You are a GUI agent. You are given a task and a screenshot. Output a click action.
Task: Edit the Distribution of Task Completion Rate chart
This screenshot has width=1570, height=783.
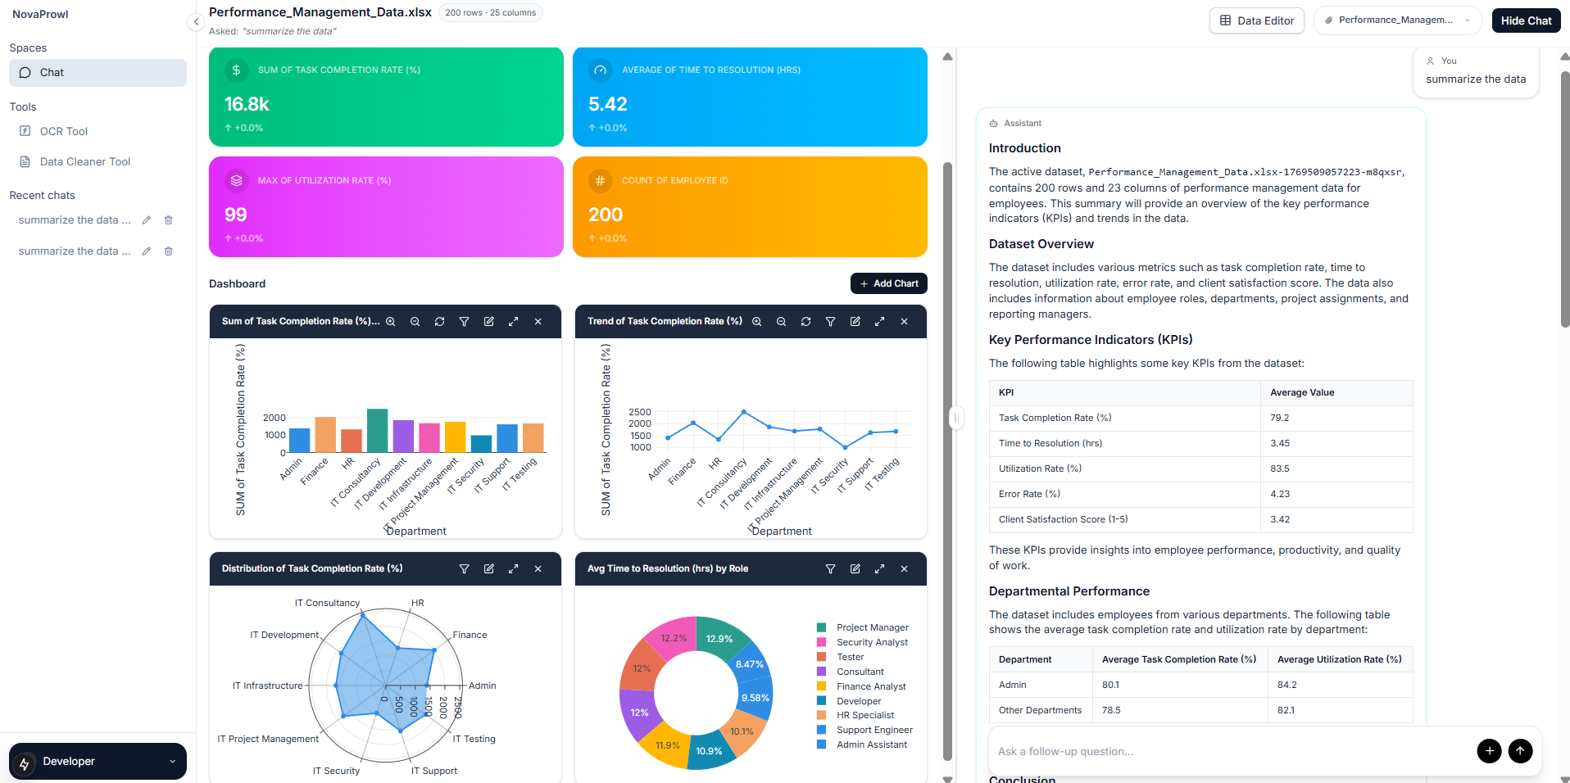click(x=489, y=568)
